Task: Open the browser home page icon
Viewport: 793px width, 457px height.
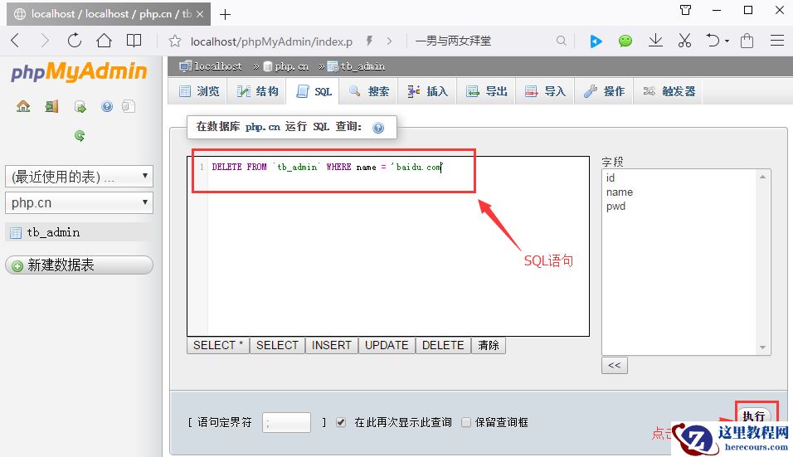Action: click(105, 41)
